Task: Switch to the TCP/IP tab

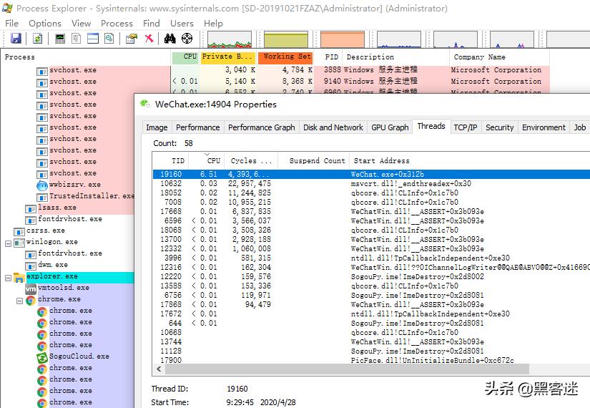Action: 465,127
